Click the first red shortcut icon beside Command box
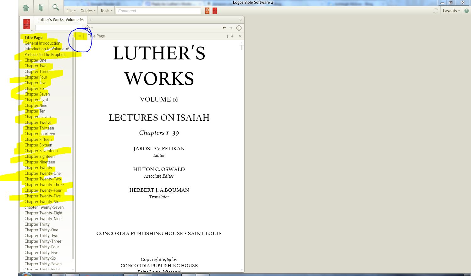Screen dimensions: 471x276 [x=207, y=11]
